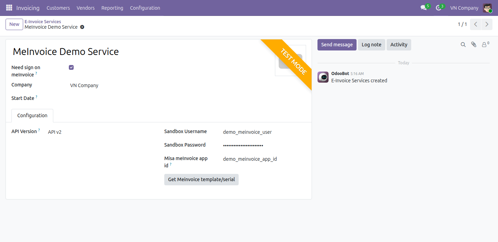Follow the E-Invoice Services breadcrumb link
The image size is (498, 242).
43,21
